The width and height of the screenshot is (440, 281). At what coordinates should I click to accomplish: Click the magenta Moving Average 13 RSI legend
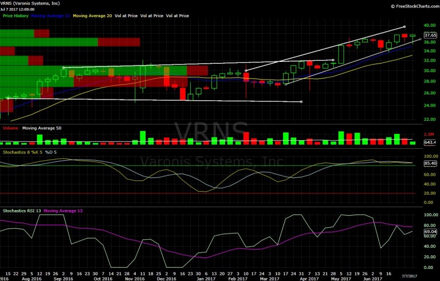pos(63,211)
